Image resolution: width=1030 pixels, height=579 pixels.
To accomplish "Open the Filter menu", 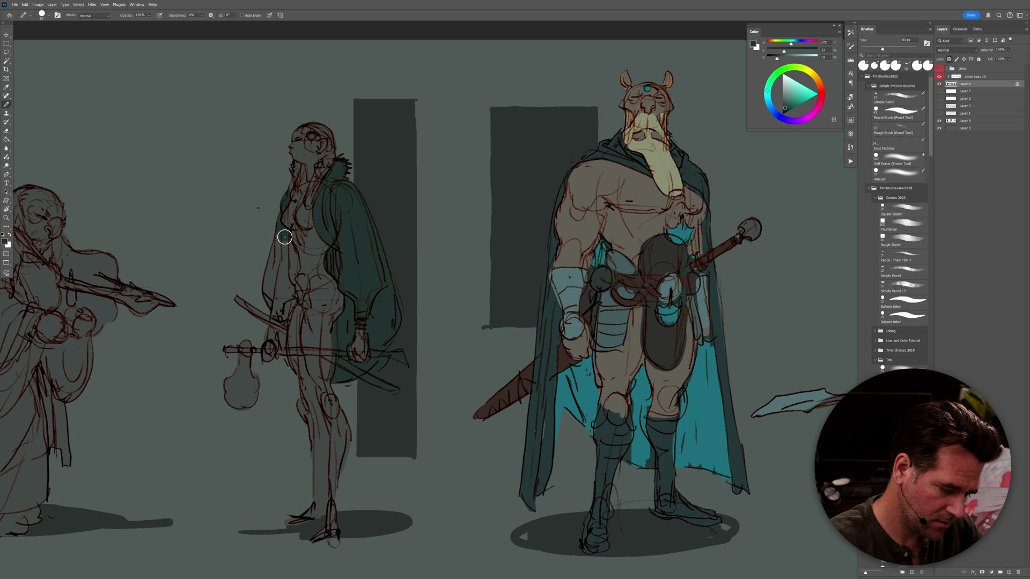I will [92, 4].
